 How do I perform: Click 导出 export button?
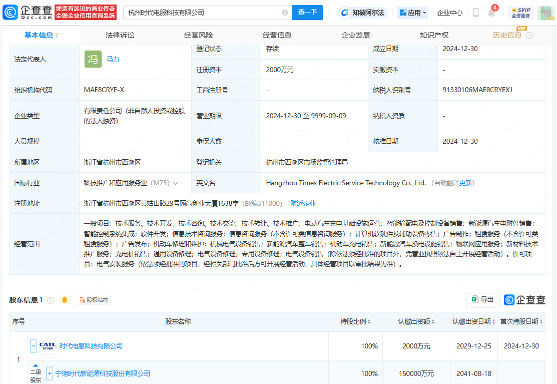pyautogui.click(x=482, y=300)
